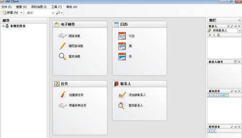The height and width of the screenshot is (138, 242).
Task: Click the 日历 header calendar icon
Action: 116,24
